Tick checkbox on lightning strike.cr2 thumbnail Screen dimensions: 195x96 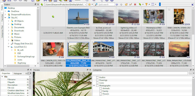click(x=119, y=9)
